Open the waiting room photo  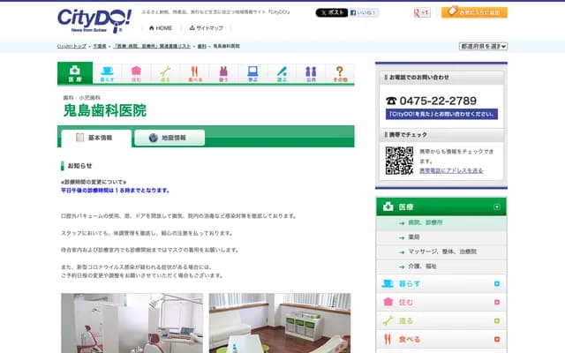pos(280,323)
